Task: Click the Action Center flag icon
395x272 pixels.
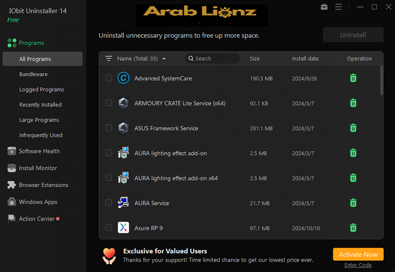Action: click(x=11, y=219)
